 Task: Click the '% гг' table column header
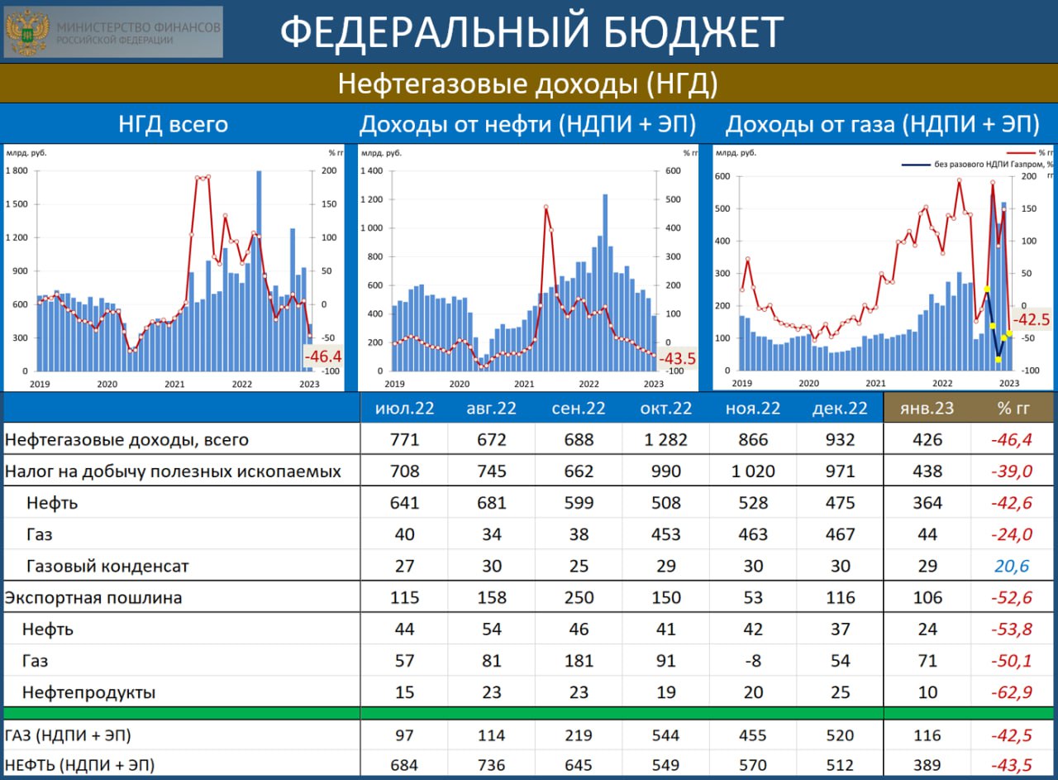point(1014,409)
